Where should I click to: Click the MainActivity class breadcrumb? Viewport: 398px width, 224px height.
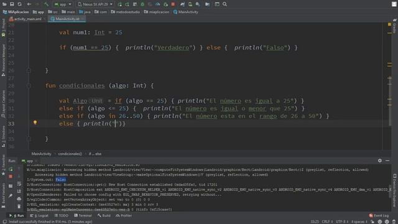[x=186, y=12]
